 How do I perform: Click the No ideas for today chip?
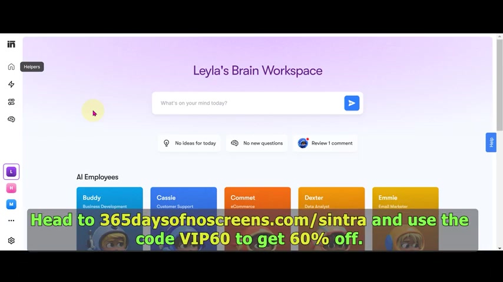[189, 143]
